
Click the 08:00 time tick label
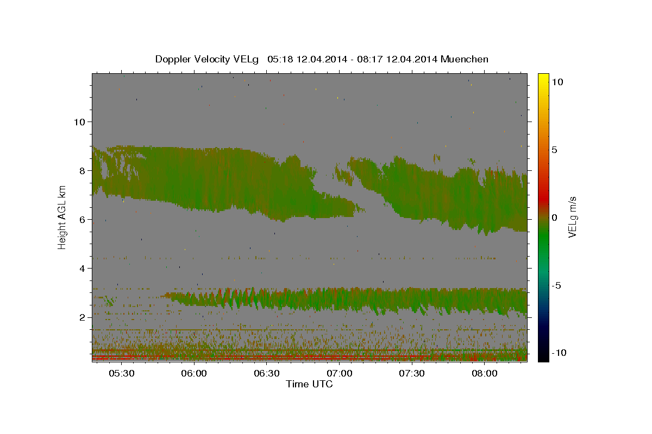point(485,374)
